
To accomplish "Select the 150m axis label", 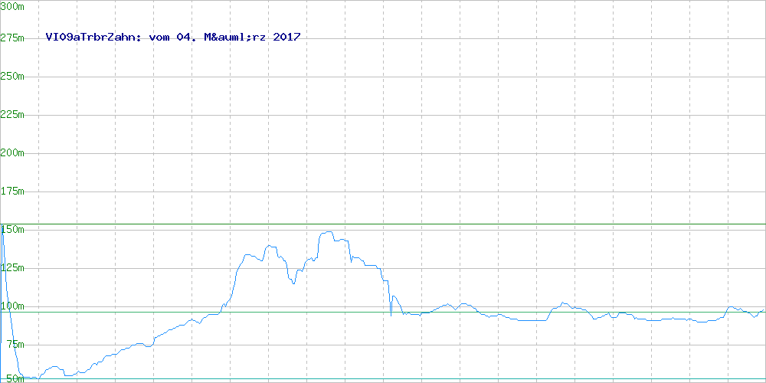I will 13,230.
